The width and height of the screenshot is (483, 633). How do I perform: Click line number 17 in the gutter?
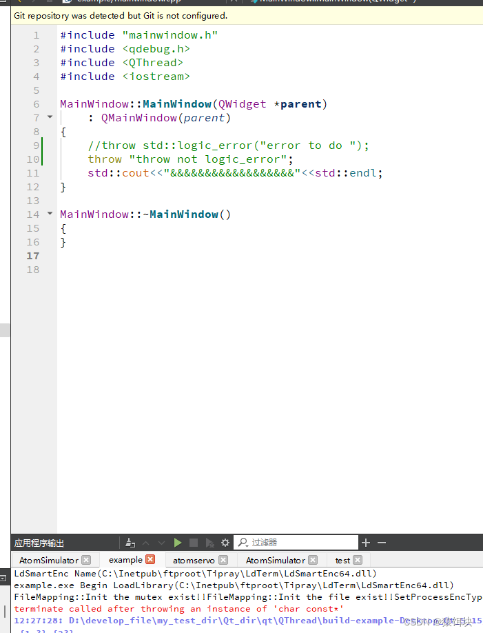(33, 256)
